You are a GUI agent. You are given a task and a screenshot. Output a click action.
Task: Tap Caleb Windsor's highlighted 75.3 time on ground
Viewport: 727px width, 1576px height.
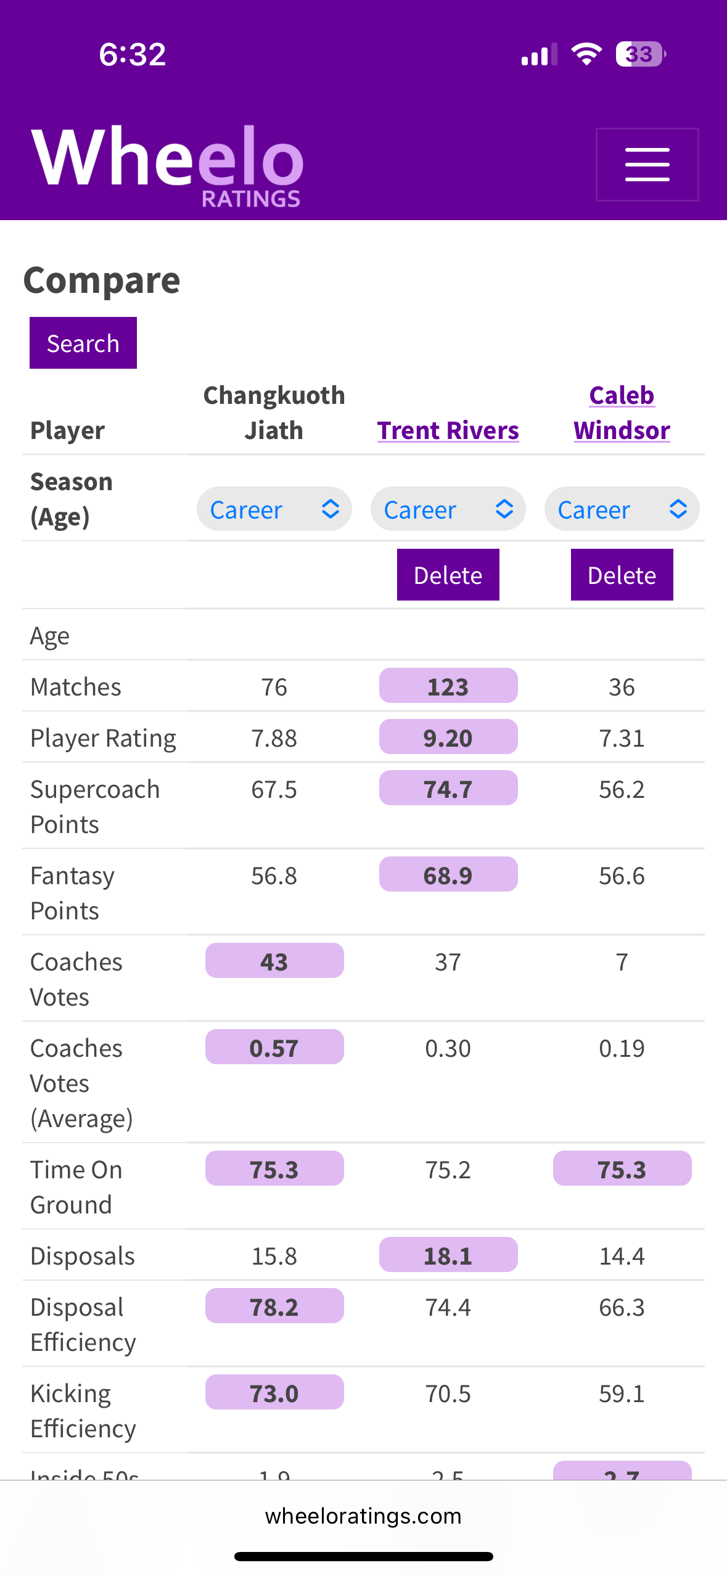coord(622,1169)
